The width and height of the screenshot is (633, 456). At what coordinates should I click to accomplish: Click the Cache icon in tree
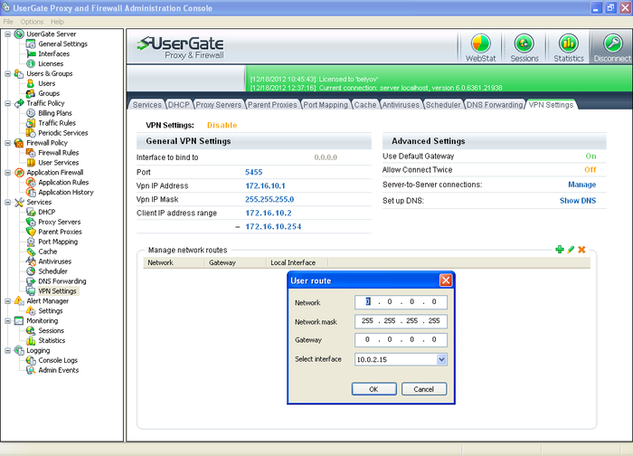click(x=31, y=252)
